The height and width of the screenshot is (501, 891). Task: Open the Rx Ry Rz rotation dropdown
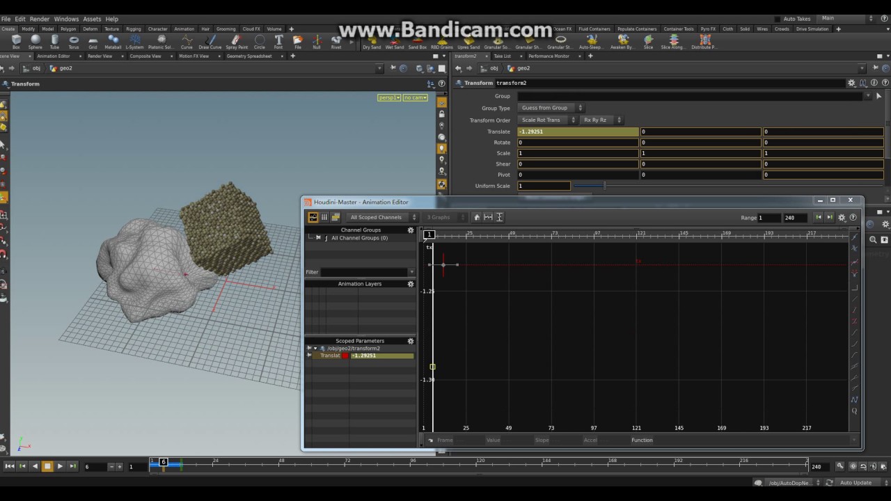click(x=601, y=120)
